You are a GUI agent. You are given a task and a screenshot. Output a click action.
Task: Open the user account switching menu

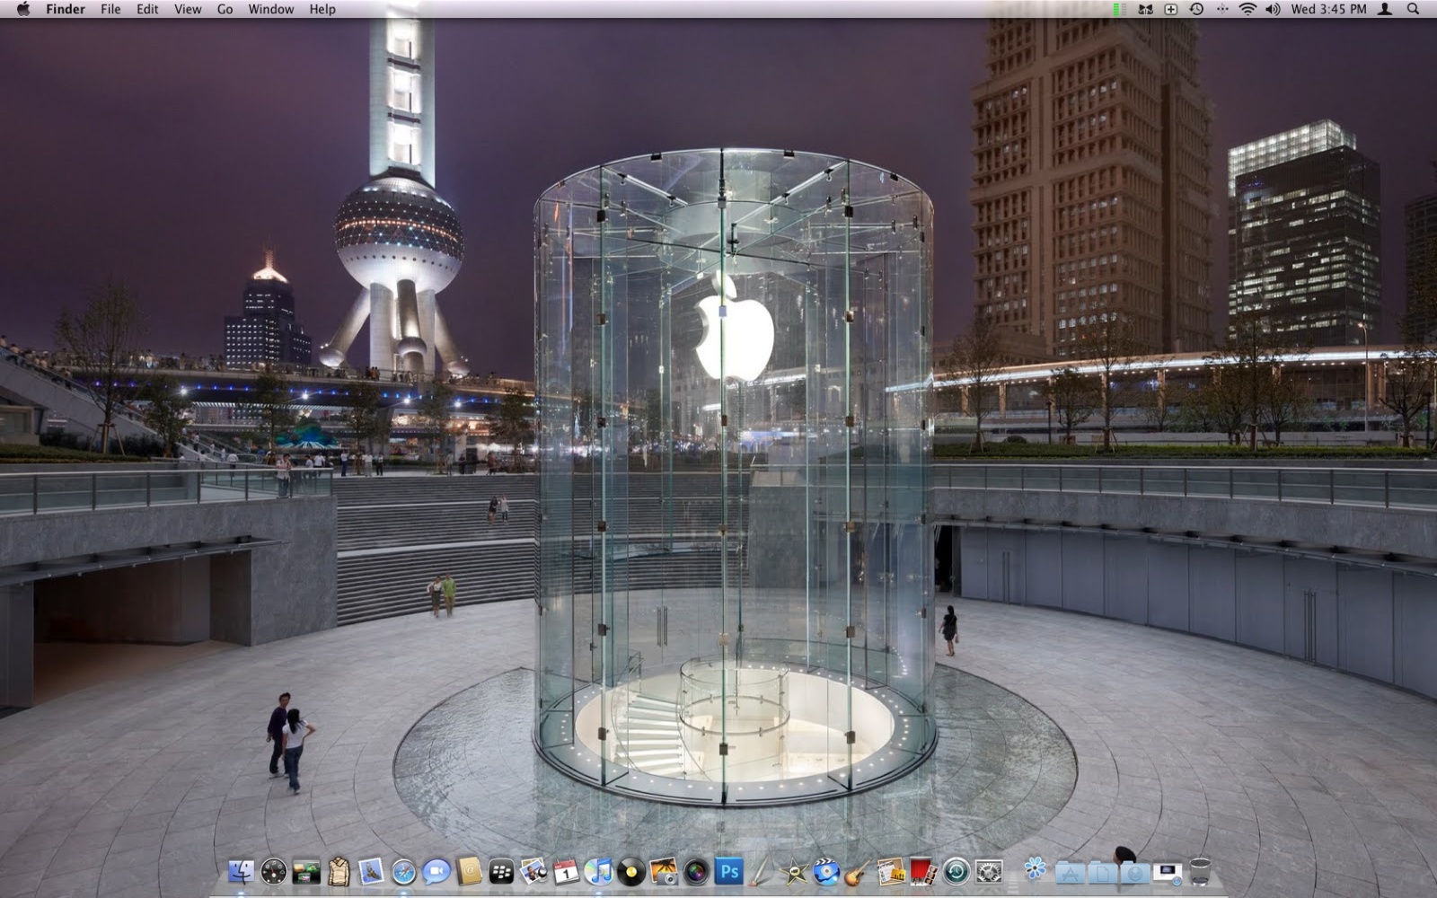click(1385, 9)
